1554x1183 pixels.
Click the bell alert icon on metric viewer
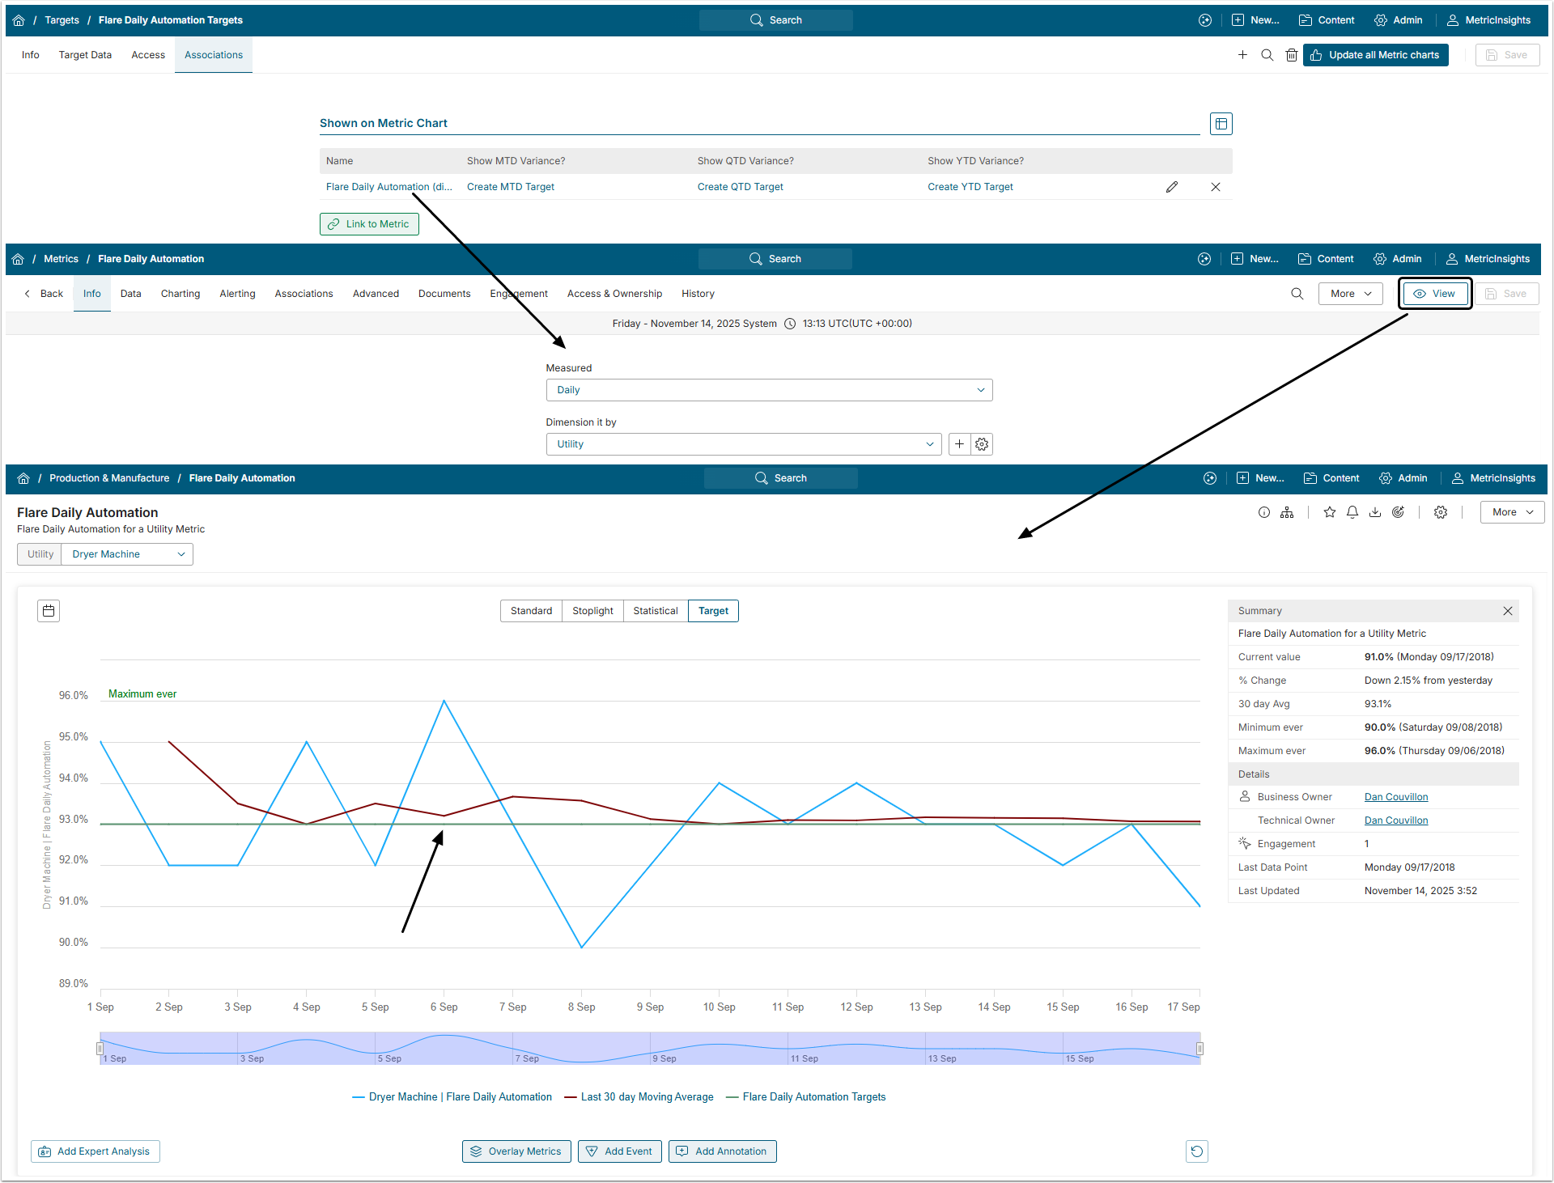pos(1352,512)
